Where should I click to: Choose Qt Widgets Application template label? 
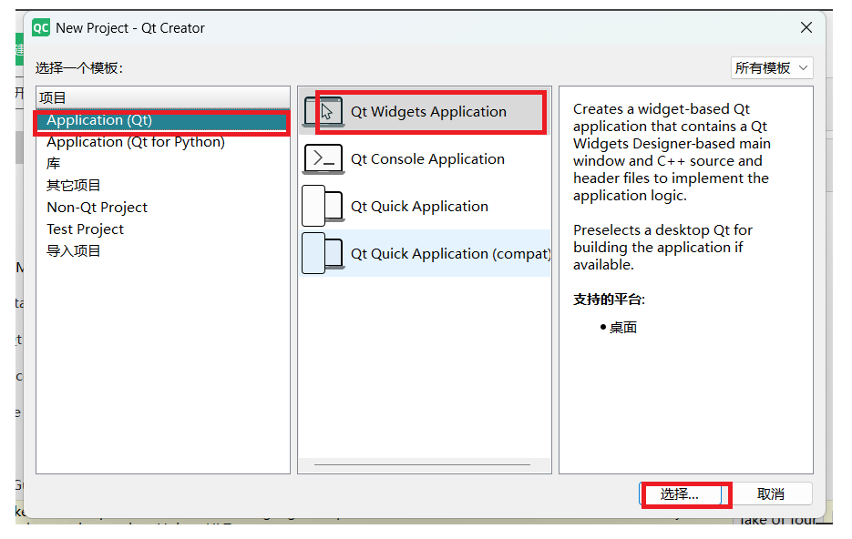(428, 112)
